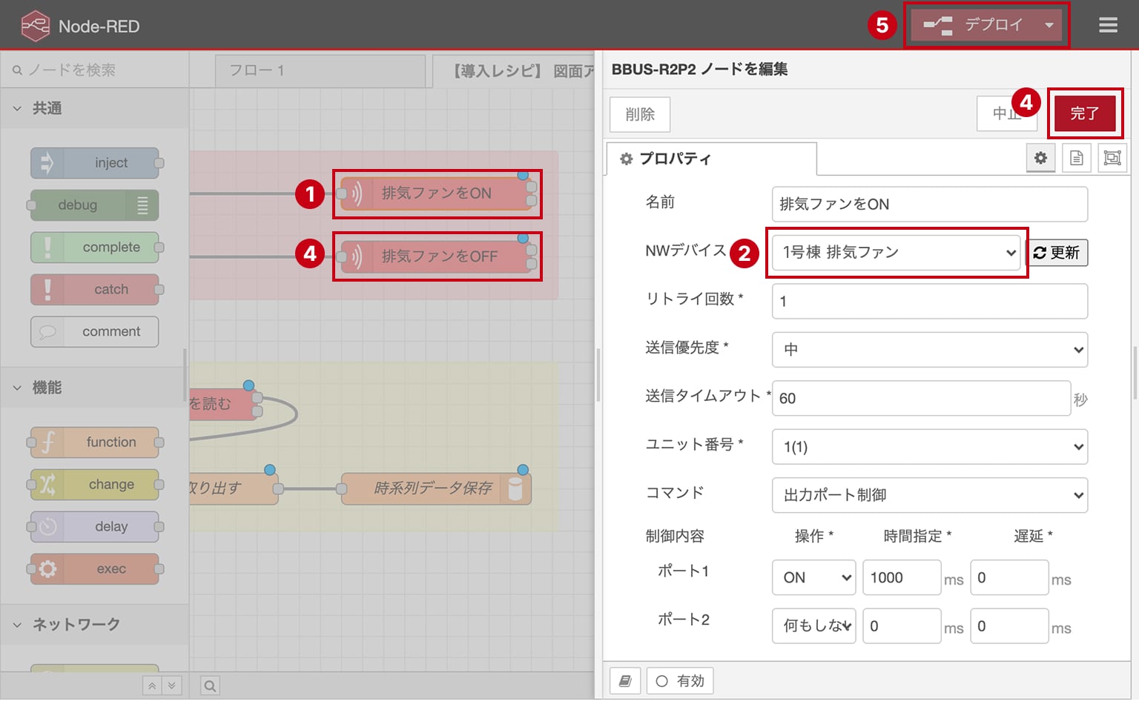The width and height of the screenshot is (1139, 710).
Task: Select the 排気ファンをOFF node on canvas
Action: pyautogui.click(x=437, y=256)
